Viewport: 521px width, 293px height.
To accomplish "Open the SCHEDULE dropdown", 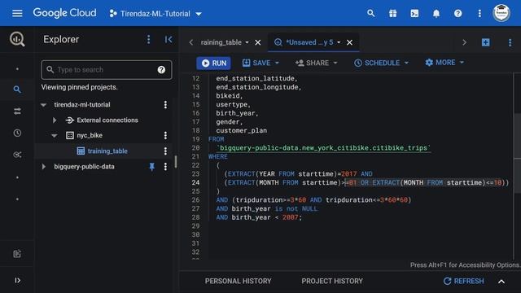I will 381,63.
